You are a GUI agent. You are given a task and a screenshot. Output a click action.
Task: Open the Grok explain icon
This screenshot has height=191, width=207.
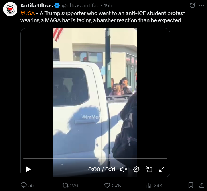(x=192, y=5)
